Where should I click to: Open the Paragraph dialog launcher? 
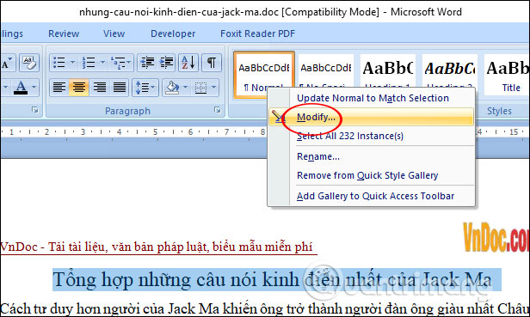coord(218,110)
